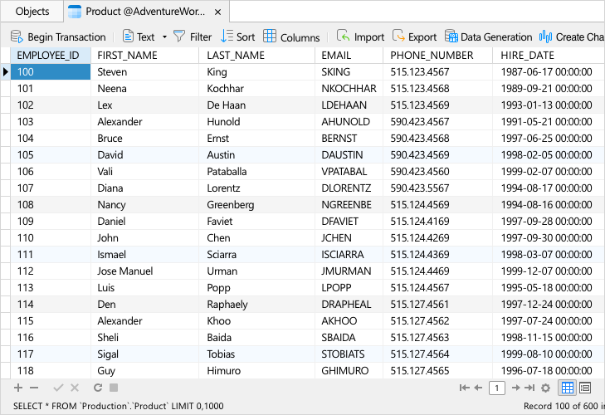This screenshot has width=605, height=415.
Task: Switch to form view
Action: click(585, 388)
